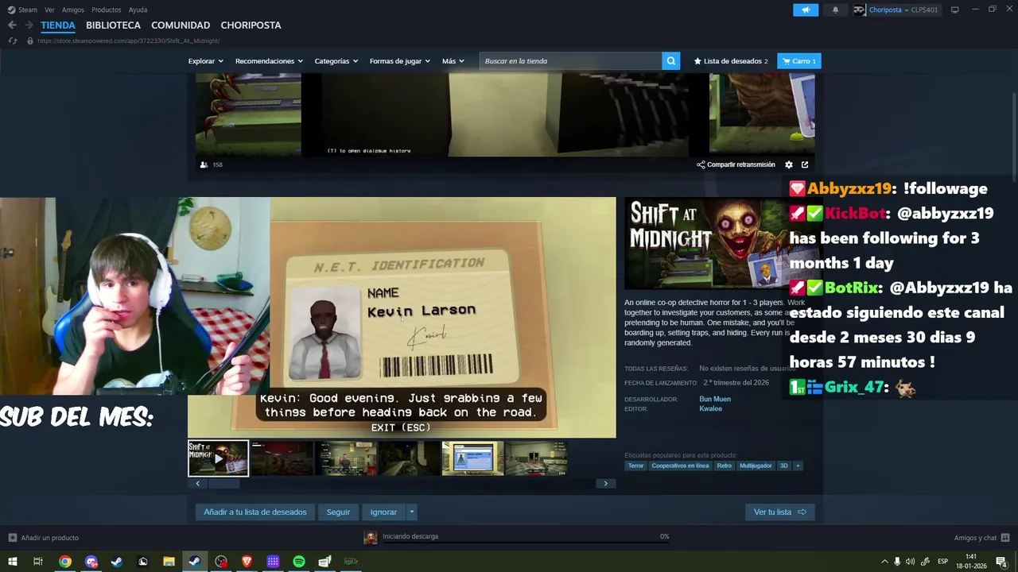Open Windows Start menu
The height and width of the screenshot is (572, 1018).
[x=12, y=562]
